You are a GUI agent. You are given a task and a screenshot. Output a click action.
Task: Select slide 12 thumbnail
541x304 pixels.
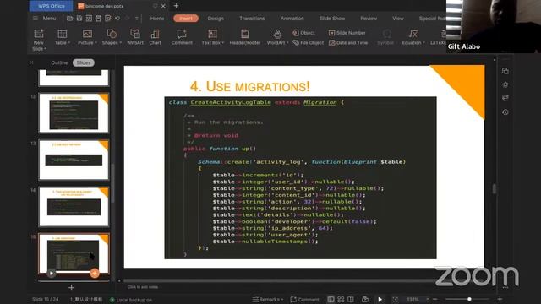coord(74,112)
